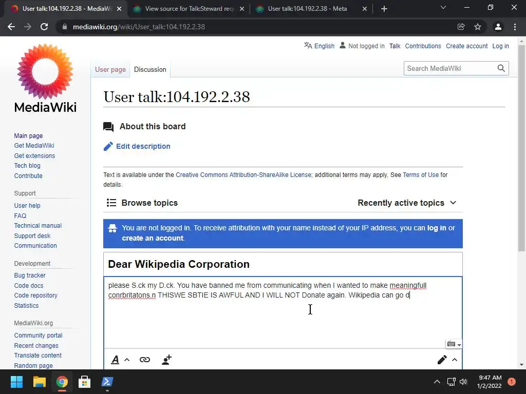The width and height of the screenshot is (526, 394).
Task: Switch to the User page tab
Action: pos(110,69)
